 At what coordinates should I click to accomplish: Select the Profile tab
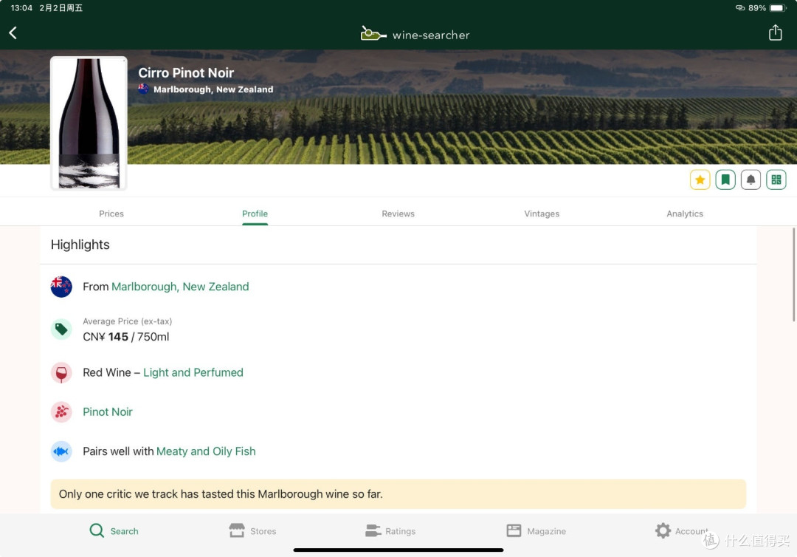tap(255, 213)
